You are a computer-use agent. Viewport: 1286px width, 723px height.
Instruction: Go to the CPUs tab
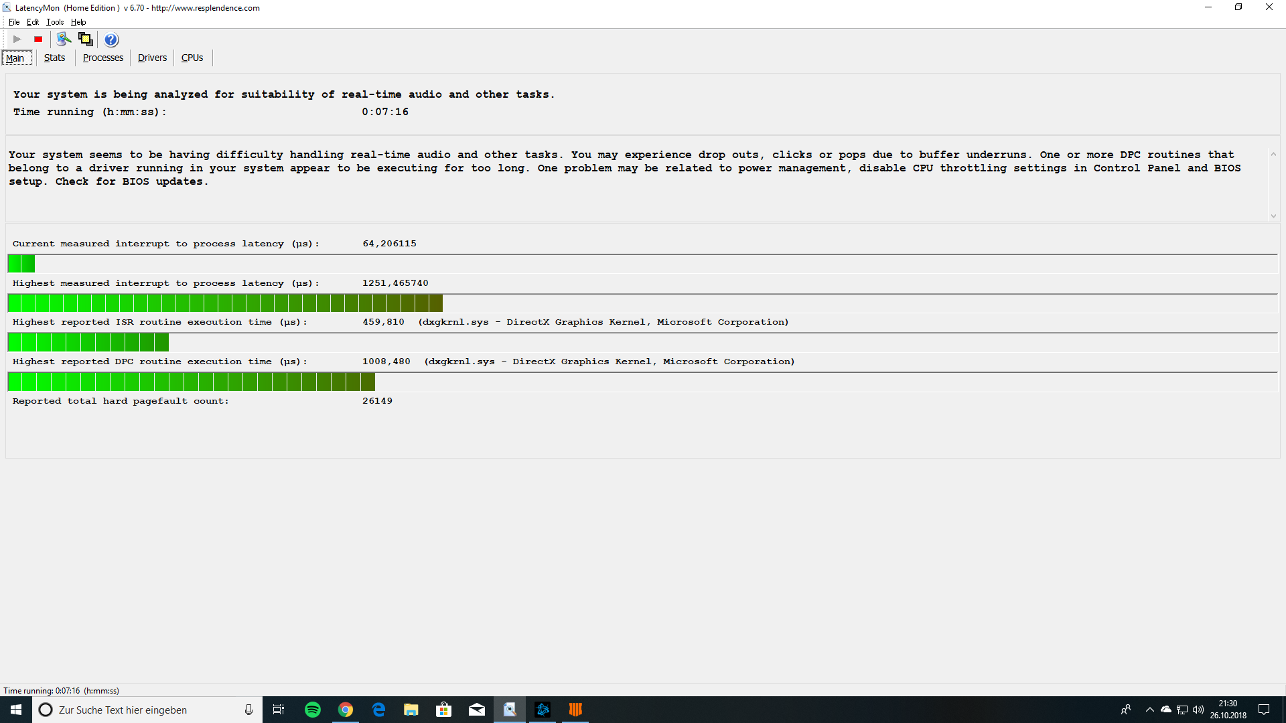click(192, 58)
